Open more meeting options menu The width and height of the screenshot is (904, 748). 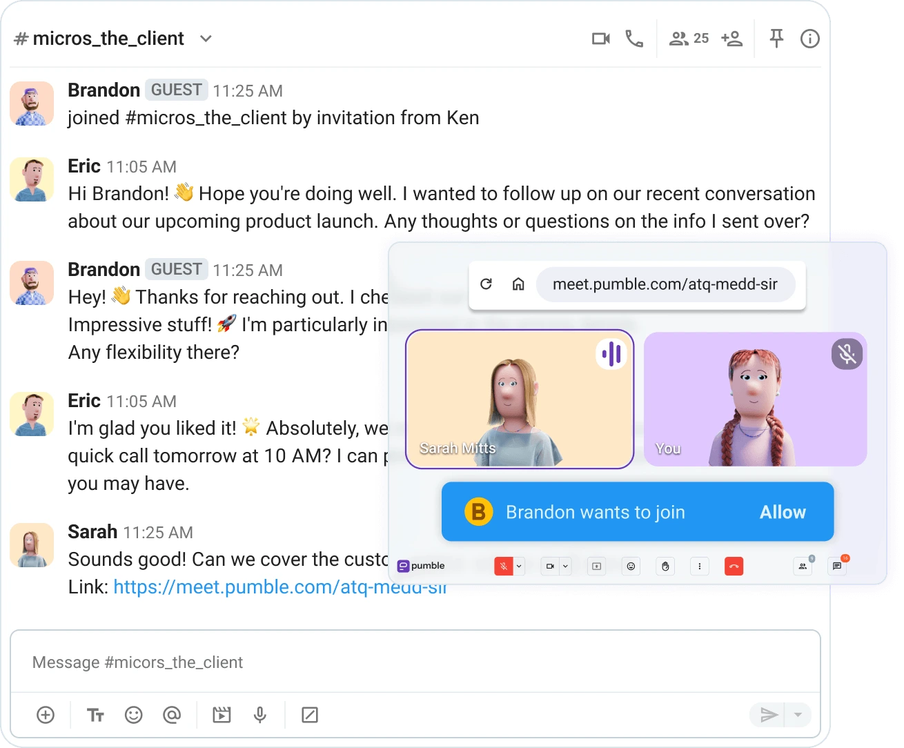[700, 567]
